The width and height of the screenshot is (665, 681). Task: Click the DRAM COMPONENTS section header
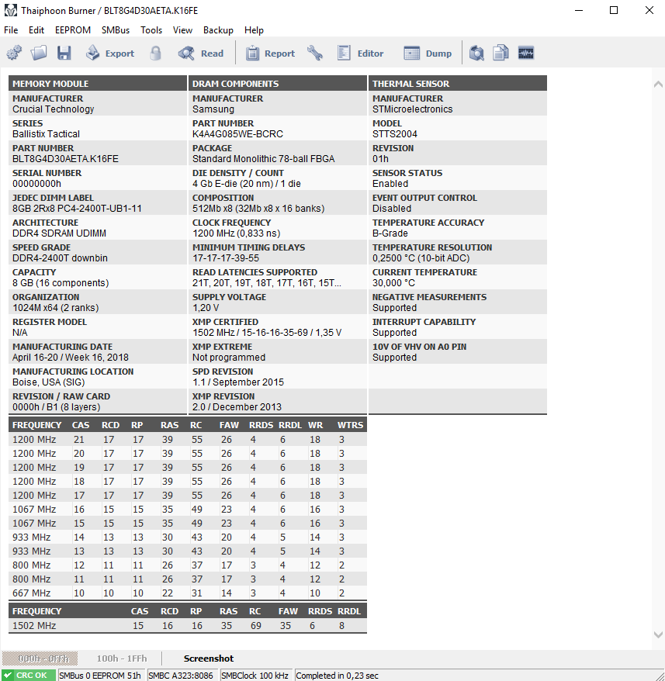(278, 84)
